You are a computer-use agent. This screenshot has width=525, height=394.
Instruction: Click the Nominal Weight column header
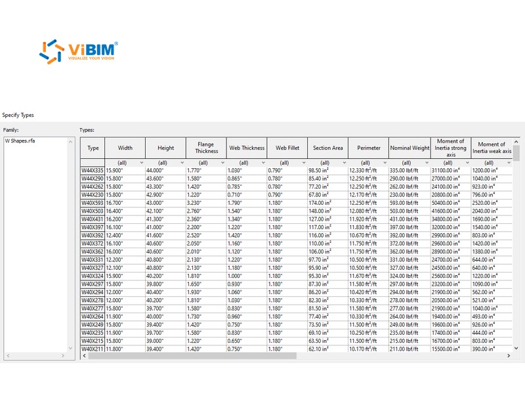point(409,148)
